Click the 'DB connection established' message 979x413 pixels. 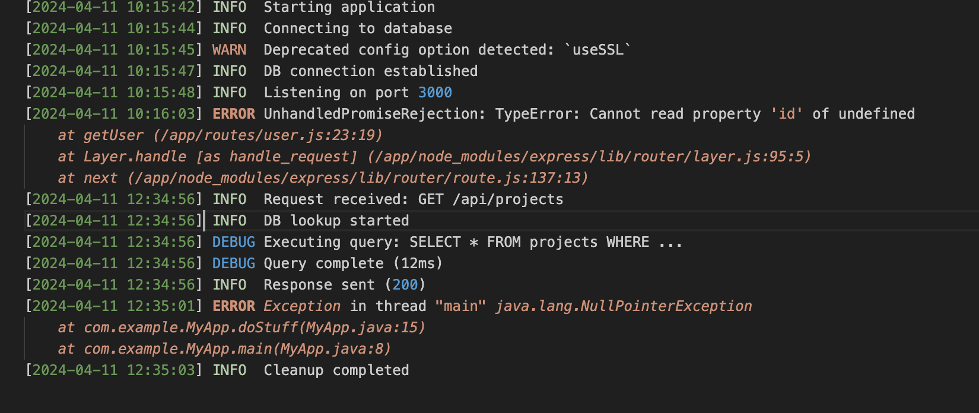point(371,71)
